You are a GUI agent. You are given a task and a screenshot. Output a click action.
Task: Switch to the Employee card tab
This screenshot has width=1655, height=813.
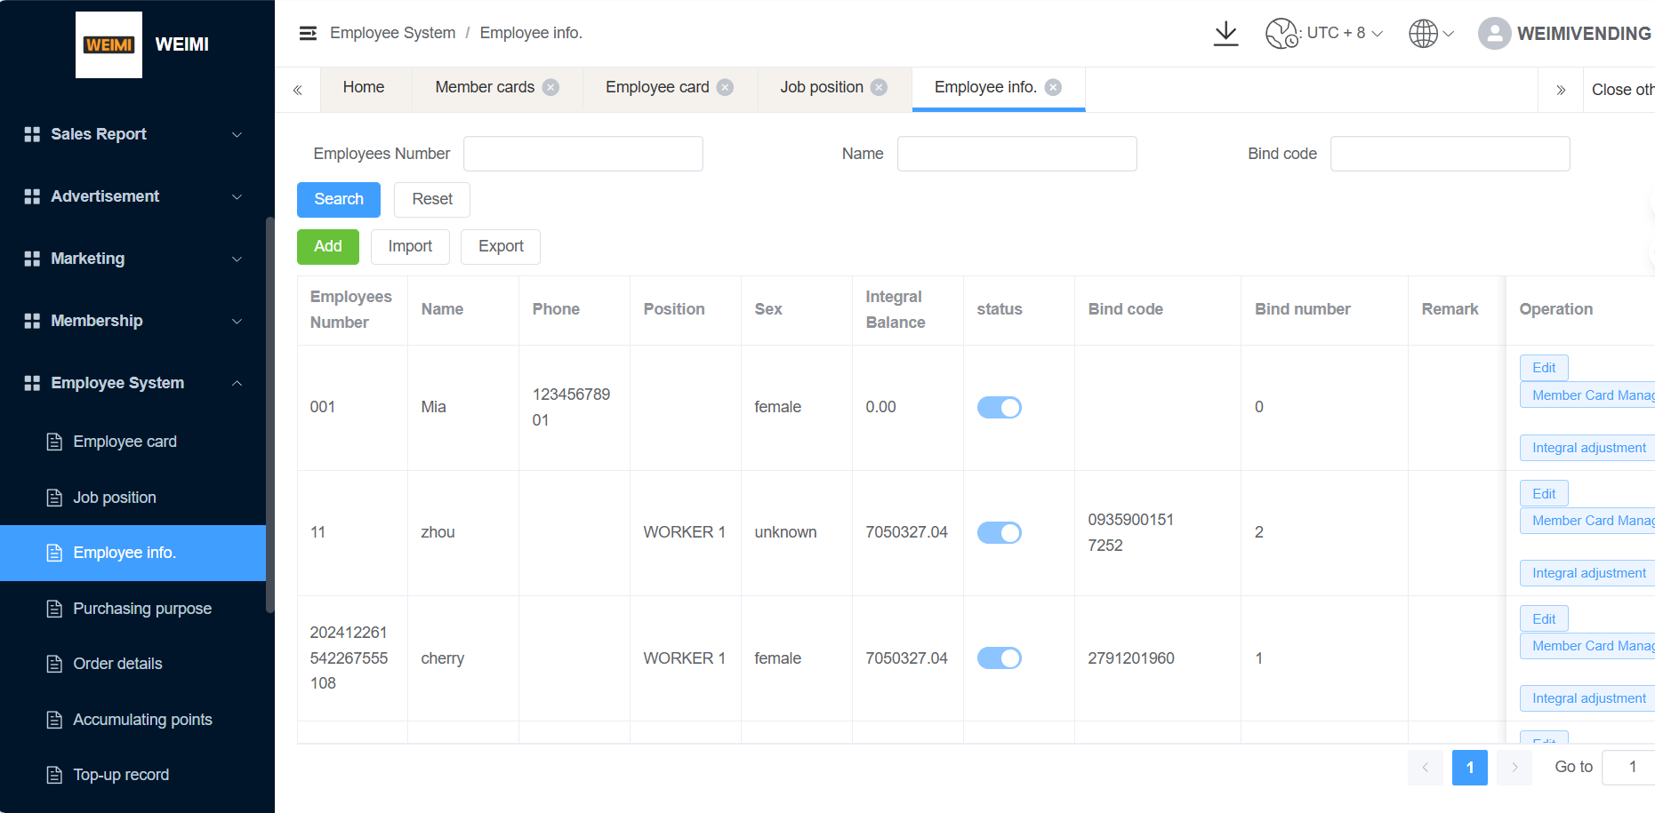point(656,87)
